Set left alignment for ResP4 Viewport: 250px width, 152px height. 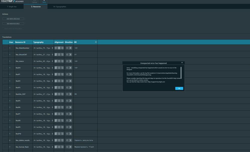(56, 68)
